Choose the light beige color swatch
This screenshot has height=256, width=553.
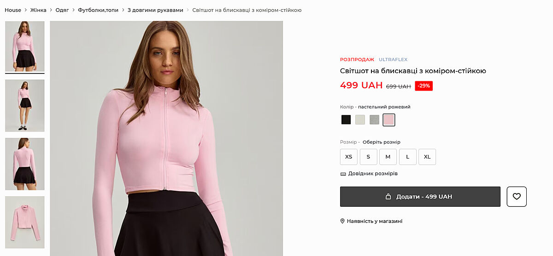coord(360,120)
